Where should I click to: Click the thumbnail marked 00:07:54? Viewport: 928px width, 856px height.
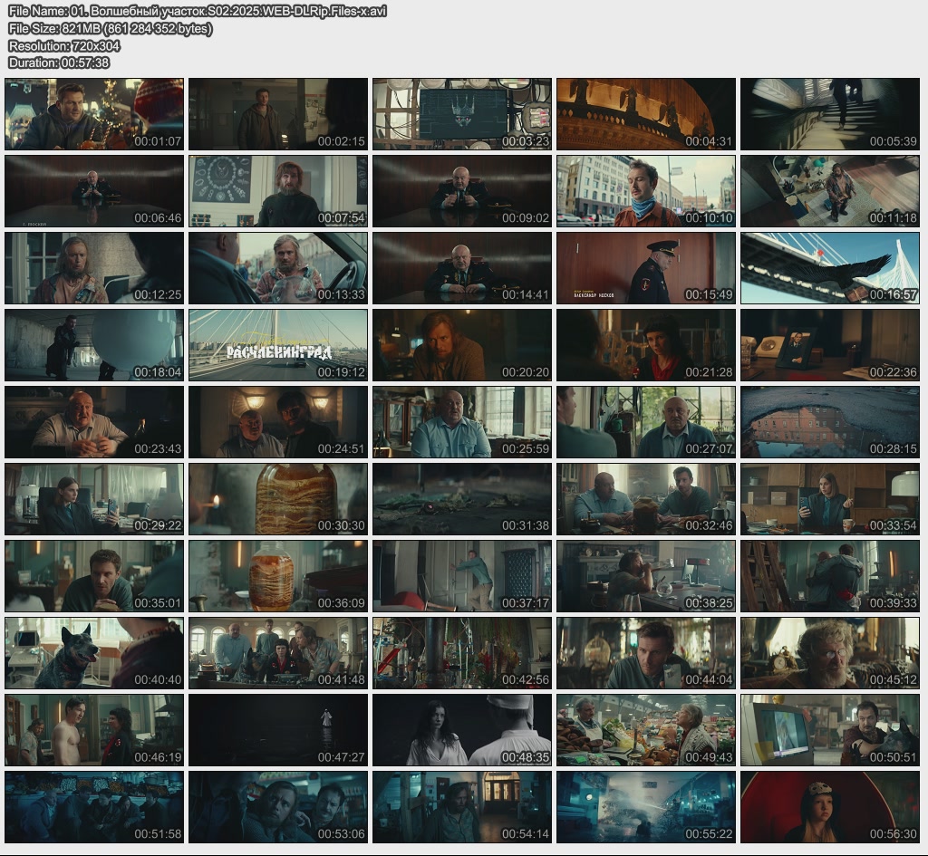coord(278,191)
